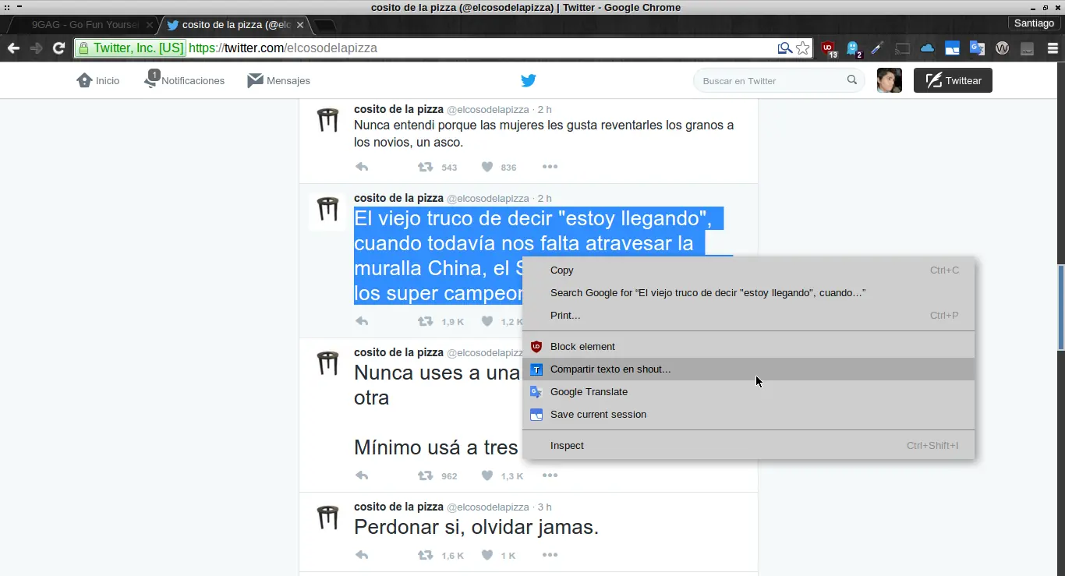Open the author name on the 'Perdonar si' tweet
Screen dimensions: 1065x576
[398, 507]
